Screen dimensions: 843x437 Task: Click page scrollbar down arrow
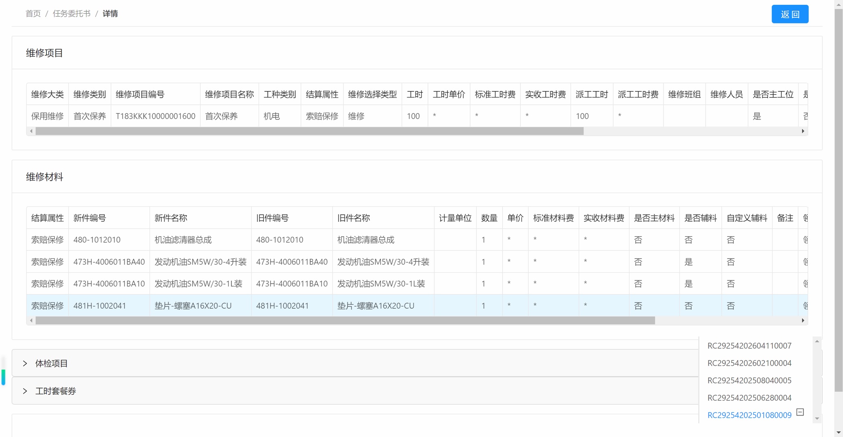[839, 433]
